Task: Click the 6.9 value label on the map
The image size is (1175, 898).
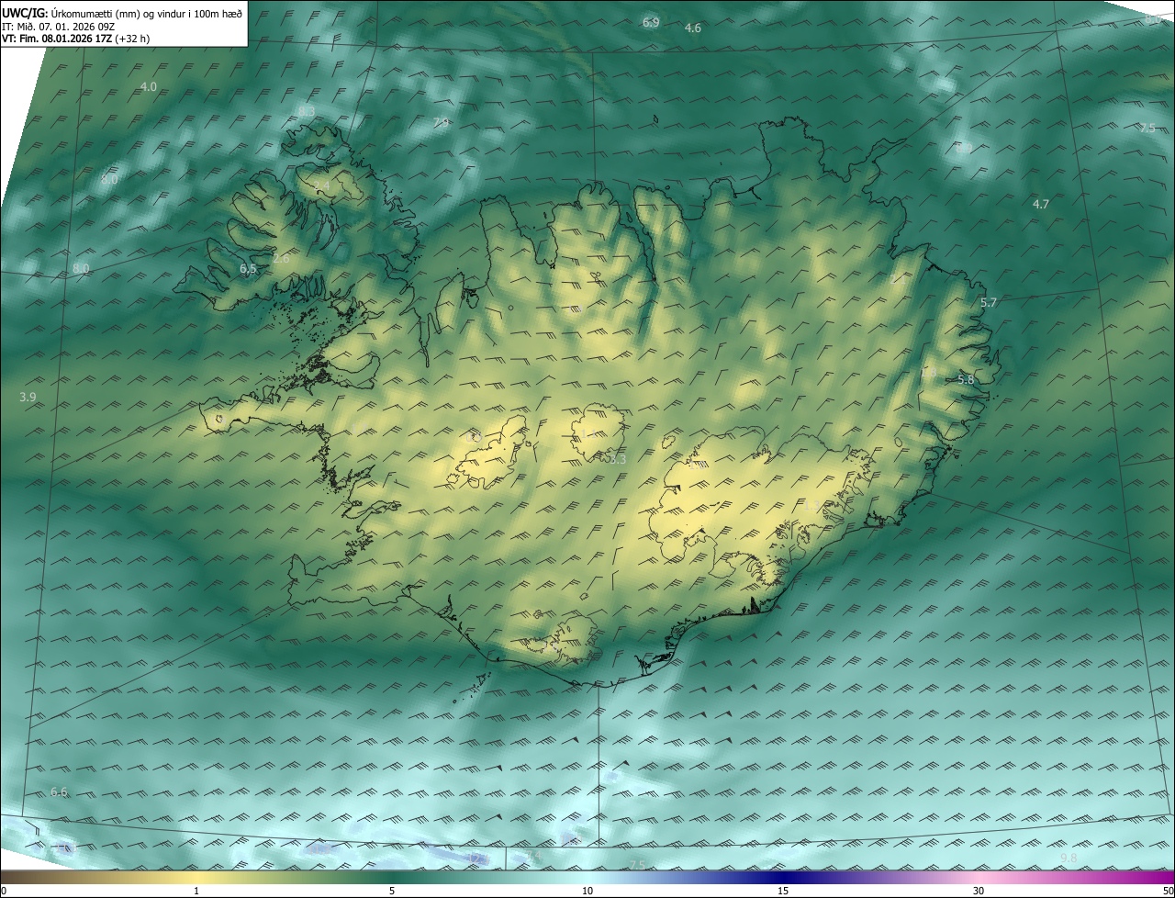Action: point(651,22)
